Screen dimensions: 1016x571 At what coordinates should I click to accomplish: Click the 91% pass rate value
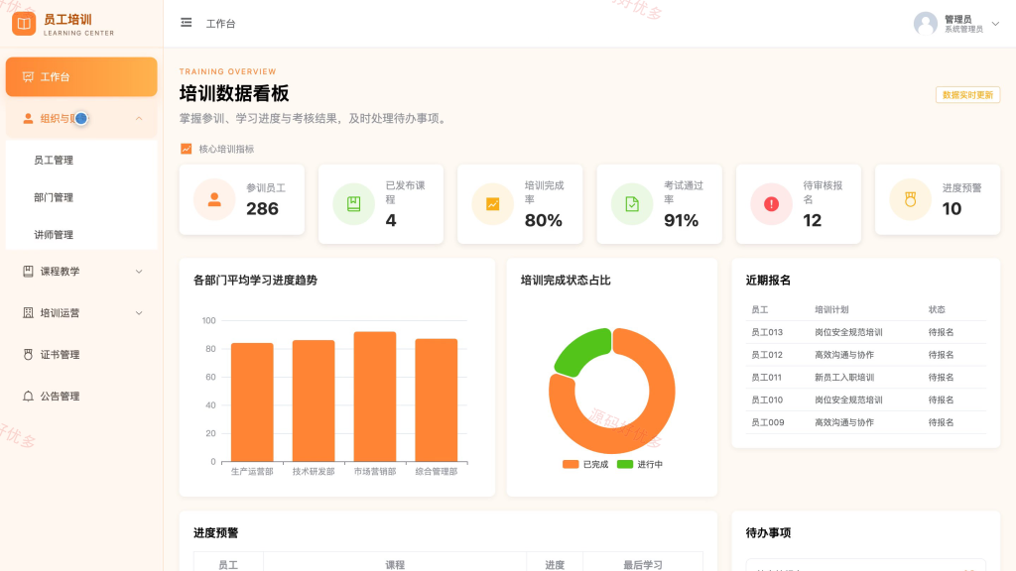point(681,220)
